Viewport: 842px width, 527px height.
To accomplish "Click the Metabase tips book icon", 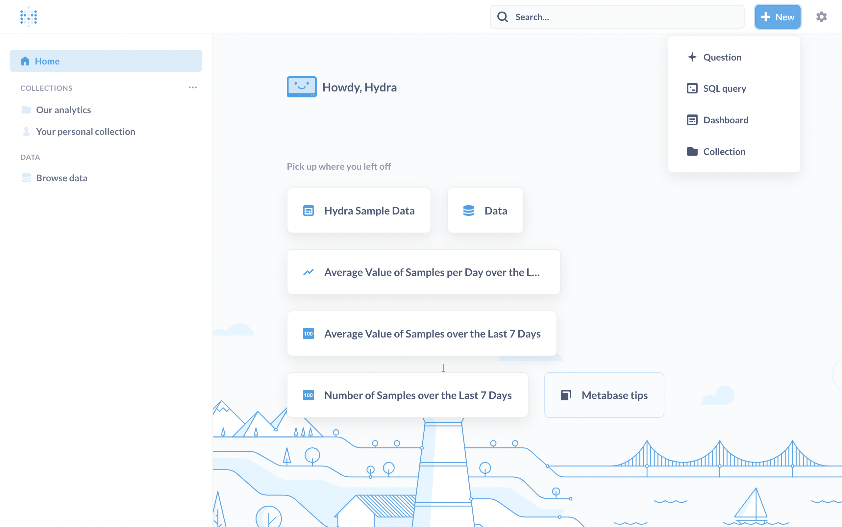I will coord(566,395).
